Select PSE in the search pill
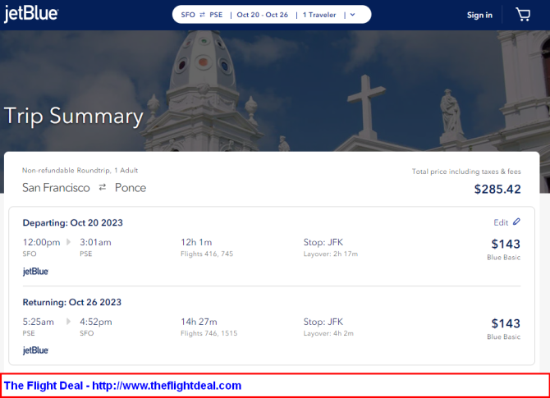Screen dimensions: 550x398 pos(216,15)
